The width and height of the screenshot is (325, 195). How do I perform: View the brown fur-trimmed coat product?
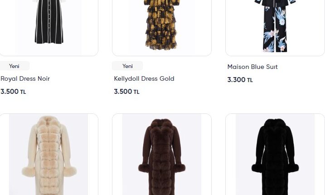(x=162, y=154)
